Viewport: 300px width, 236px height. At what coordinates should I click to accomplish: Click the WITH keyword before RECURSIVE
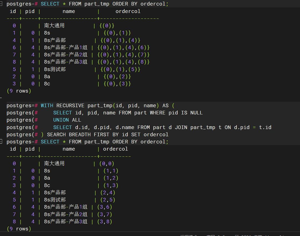[x=47, y=106]
